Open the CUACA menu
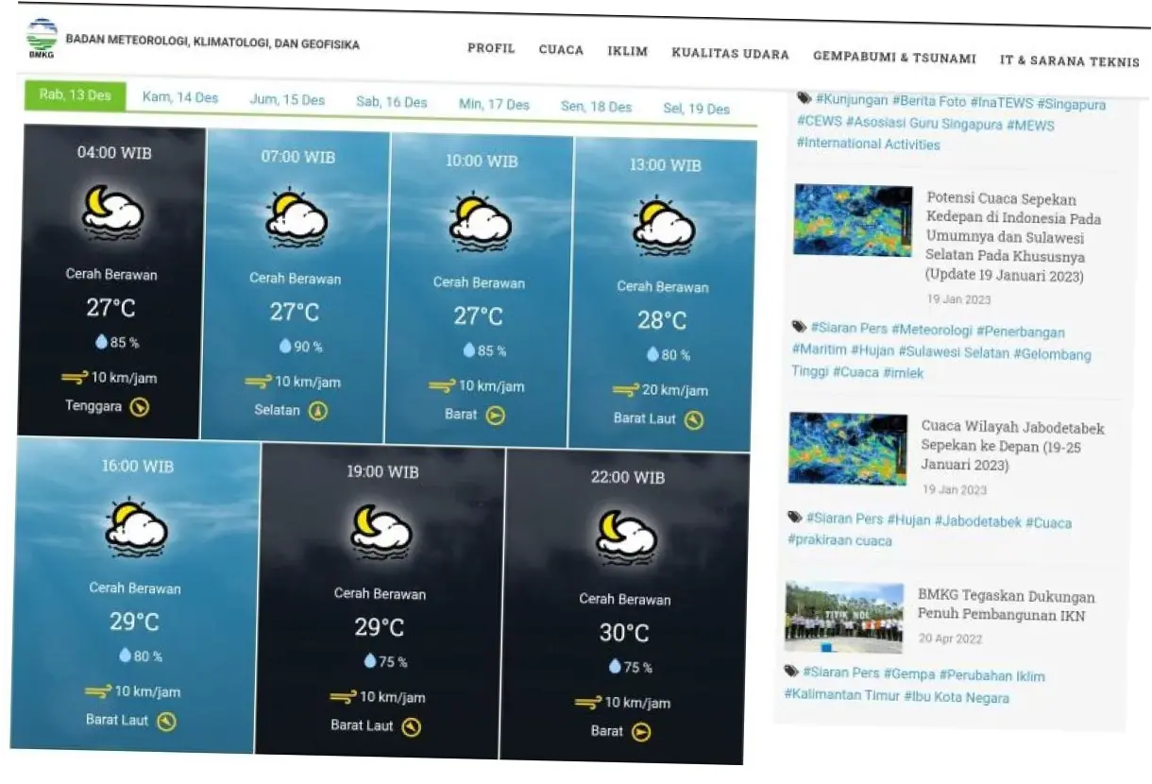 561,50
